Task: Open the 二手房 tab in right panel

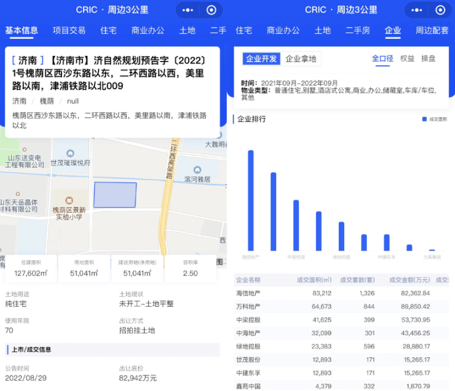Action: (357, 30)
